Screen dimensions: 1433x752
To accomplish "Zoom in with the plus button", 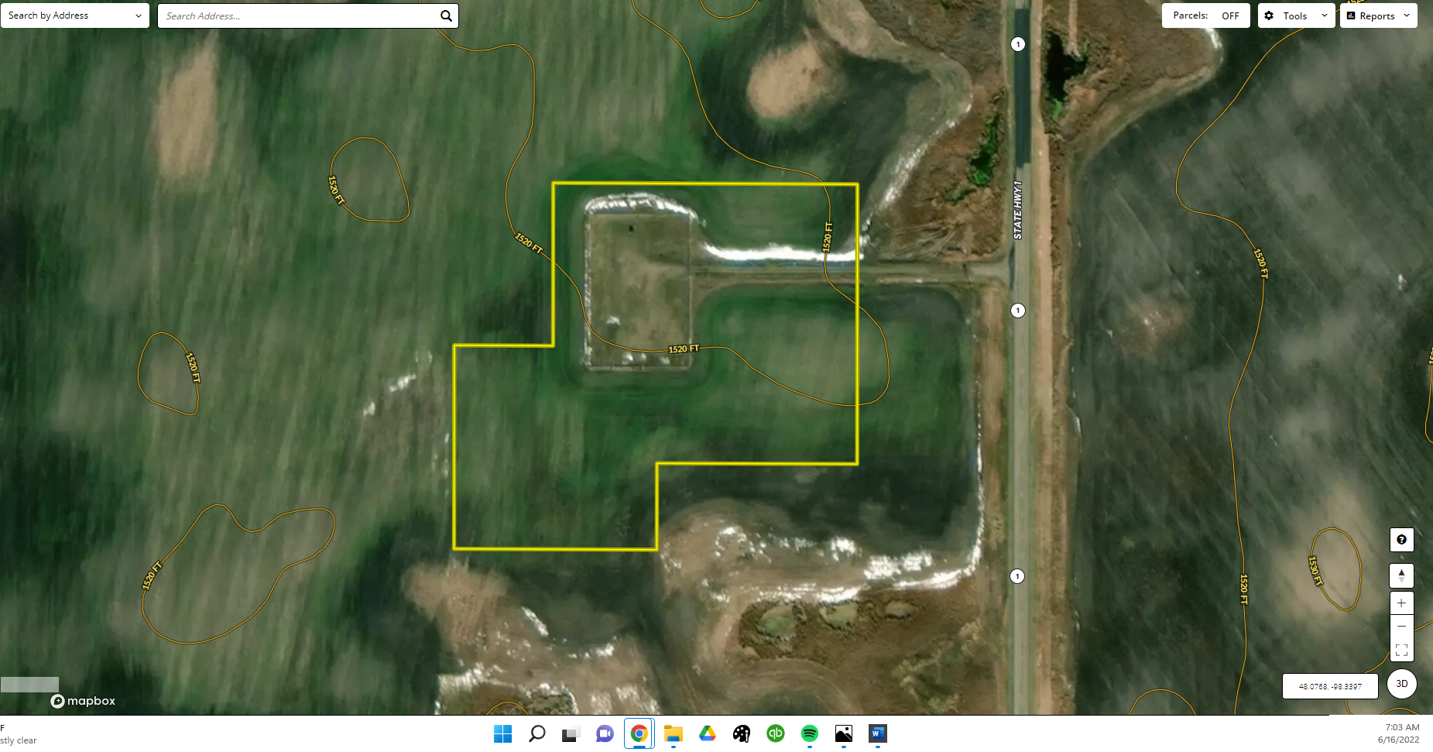I will (x=1401, y=603).
